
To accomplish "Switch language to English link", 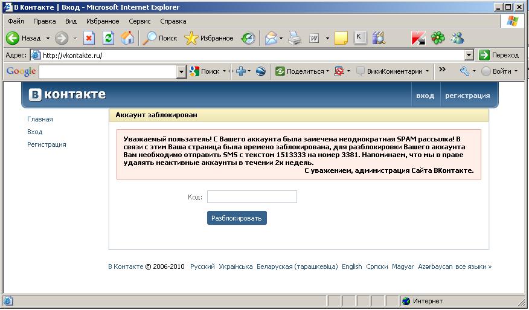I will click(351, 266).
